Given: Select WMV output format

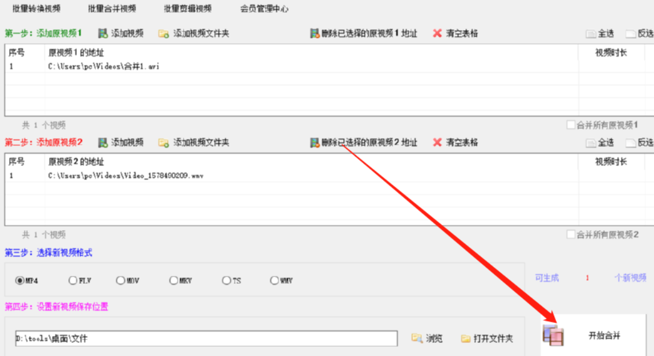Looking at the screenshot, I should coord(274,281).
